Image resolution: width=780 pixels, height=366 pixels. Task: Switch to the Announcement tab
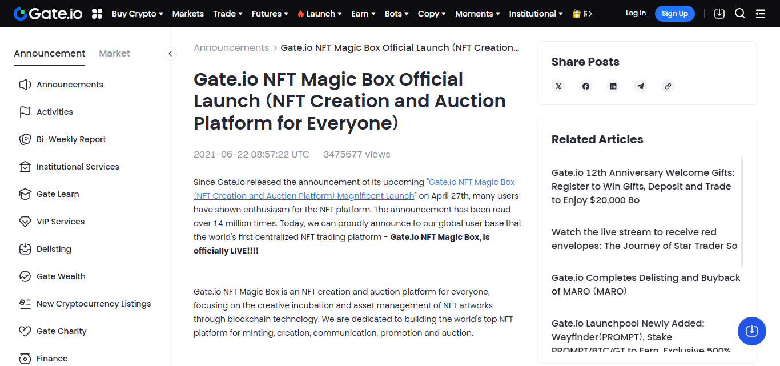50,54
